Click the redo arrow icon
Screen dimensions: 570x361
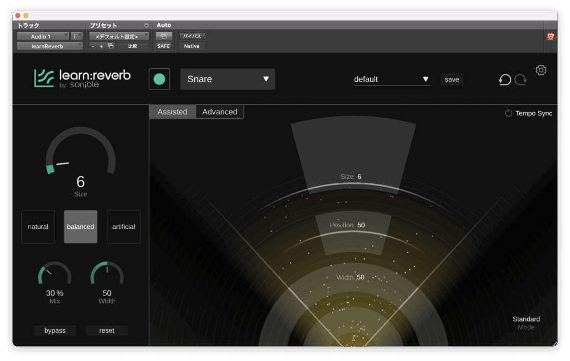tap(521, 79)
